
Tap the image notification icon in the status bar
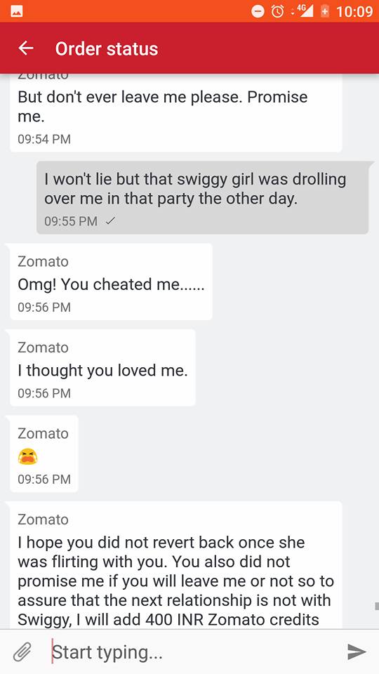click(x=17, y=12)
